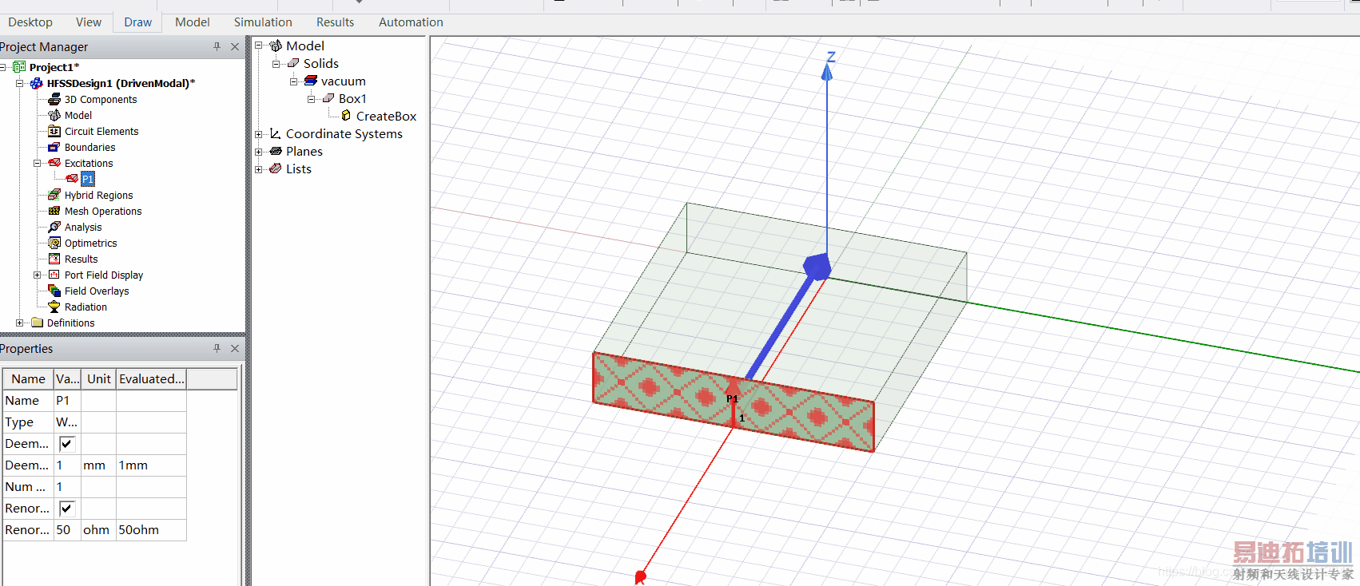
Task: Select the Optimetrics icon
Action: click(54, 243)
